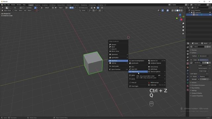Select the Render properties tab icon
Image resolution: width=212 pixels, height=119 pixels.
pyautogui.click(x=188, y=51)
